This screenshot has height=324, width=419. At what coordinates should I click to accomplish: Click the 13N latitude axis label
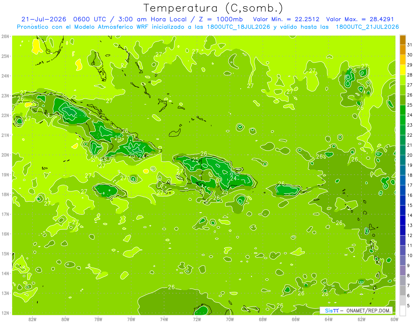pyautogui.click(x=5, y=293)
